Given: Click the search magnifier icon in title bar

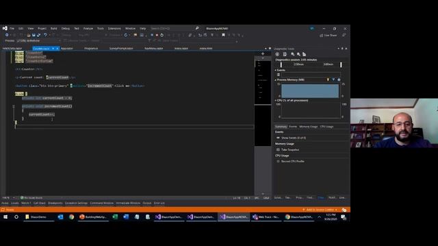Looking at the screenshot, I should (x=197, y=29).
